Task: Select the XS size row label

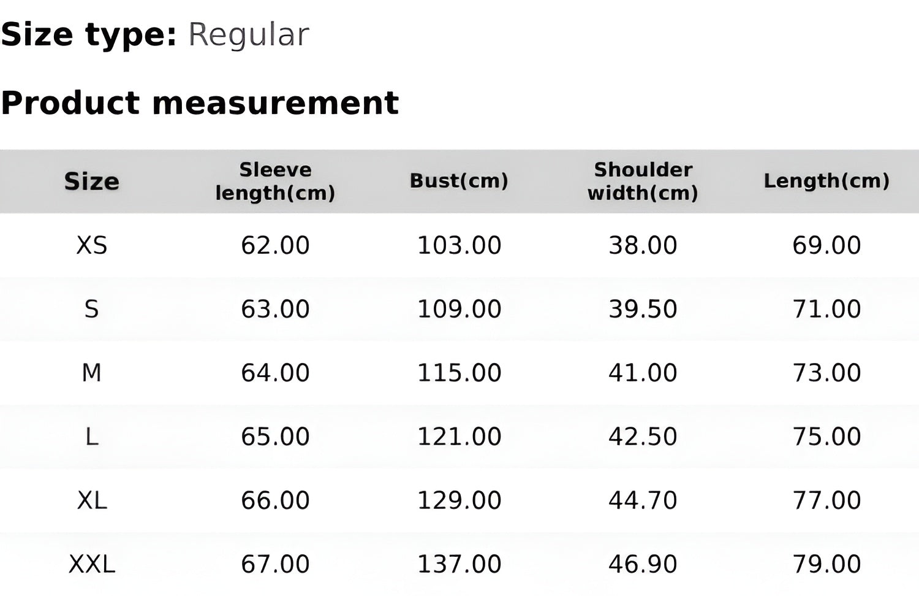Action: pyautogui.click(x=91, y=245)
